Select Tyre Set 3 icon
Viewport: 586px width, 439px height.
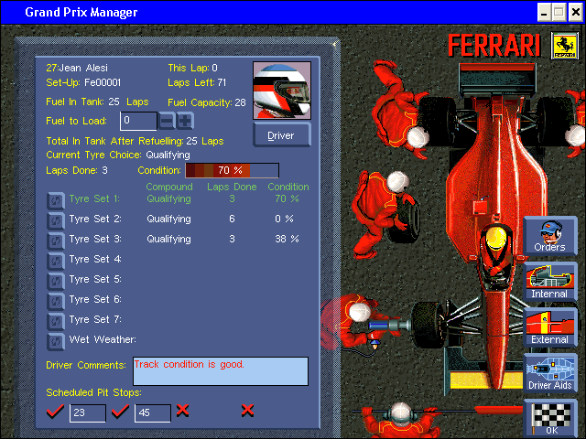point(56,240)
